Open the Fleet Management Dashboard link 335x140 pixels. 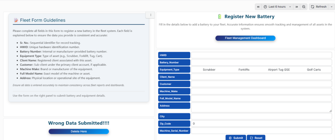(x=245, y=38)
